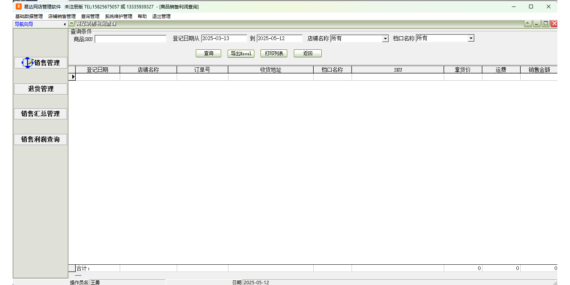Open the 基础数据管理 menu
This screenshot has width=570, height=285.
29,16
